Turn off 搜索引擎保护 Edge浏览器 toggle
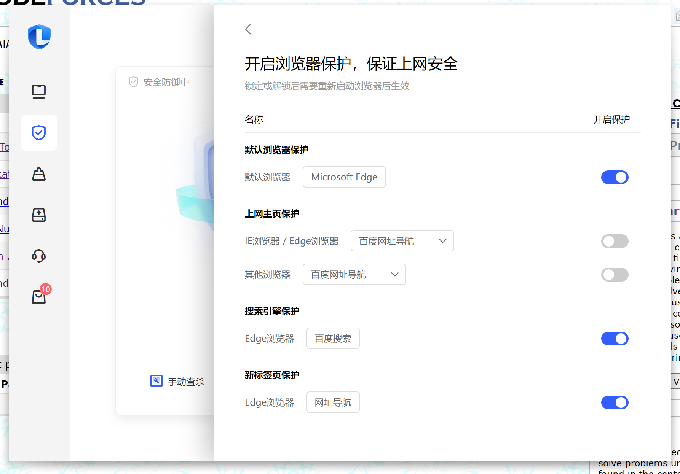Viewport: 680px width, 474px height. tap(615, 339)
